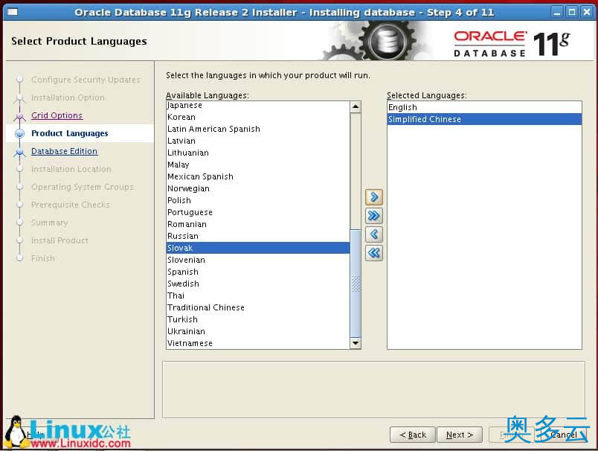Click the add single language arrow button
Image resolution: width=598 pixels, height=451 pixels.
373,197
